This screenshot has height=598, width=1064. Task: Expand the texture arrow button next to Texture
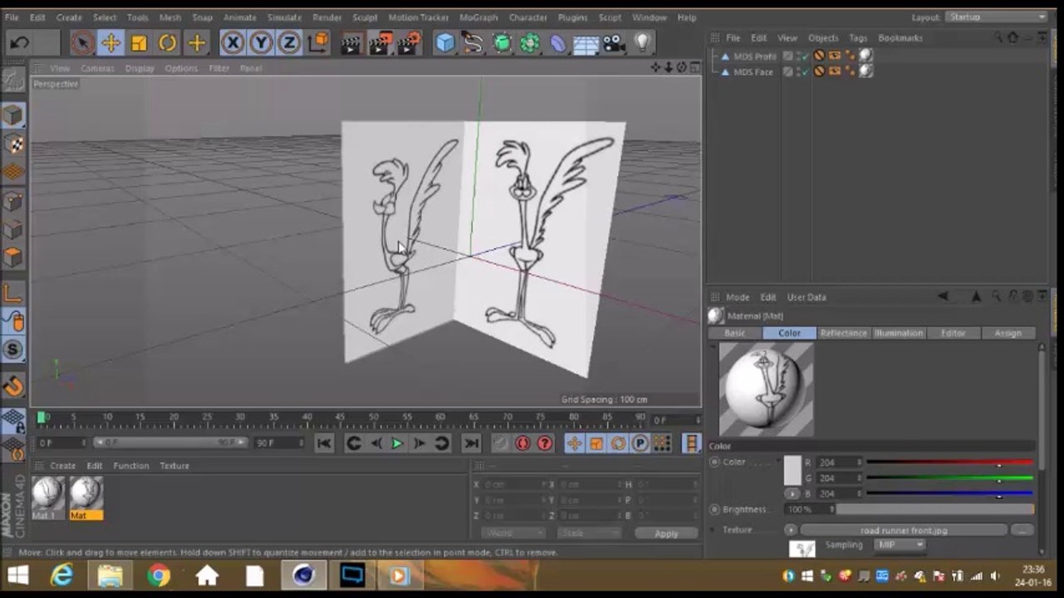point(790,530)
